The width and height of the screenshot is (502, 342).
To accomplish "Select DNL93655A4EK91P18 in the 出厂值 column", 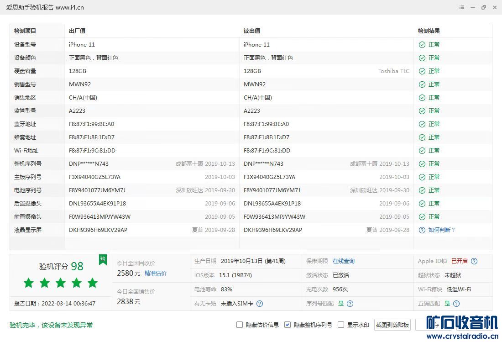I will 97,203.
